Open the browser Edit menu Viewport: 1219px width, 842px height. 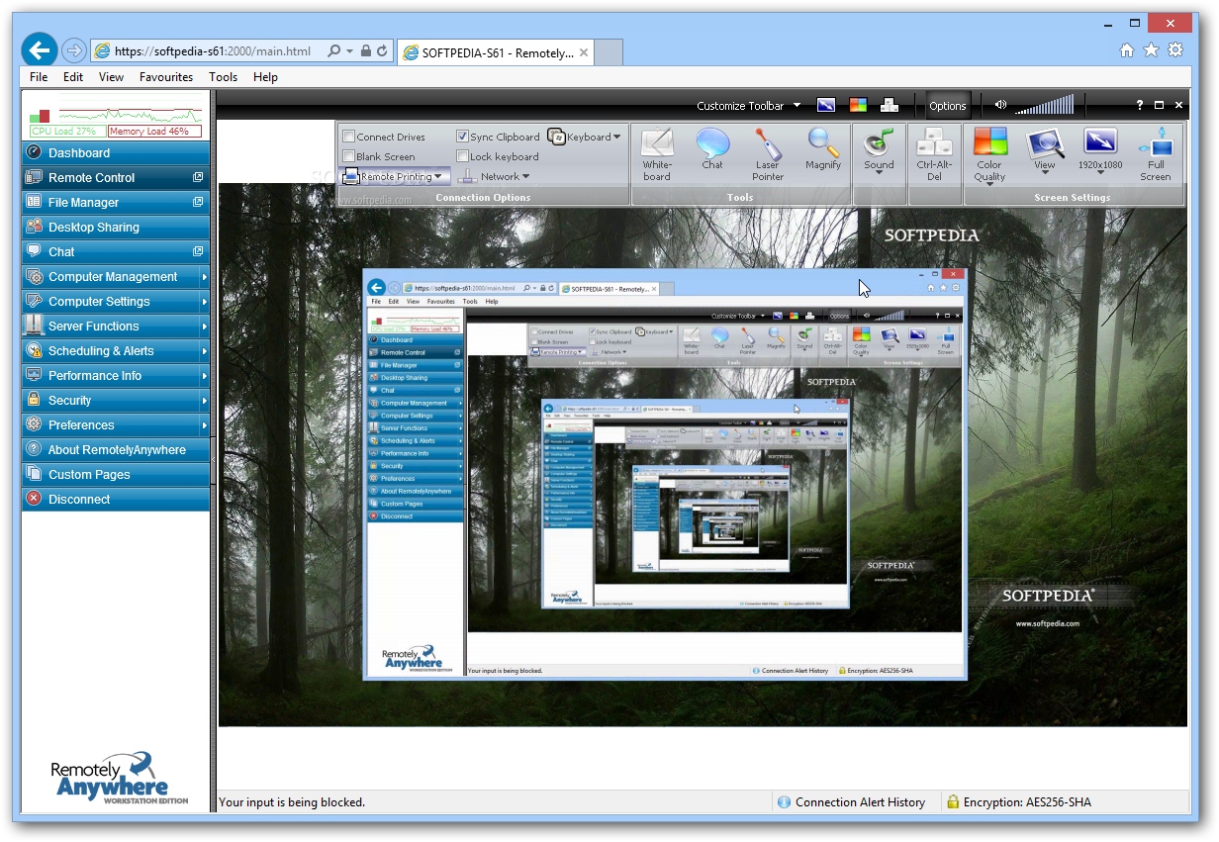coord(73,77)
